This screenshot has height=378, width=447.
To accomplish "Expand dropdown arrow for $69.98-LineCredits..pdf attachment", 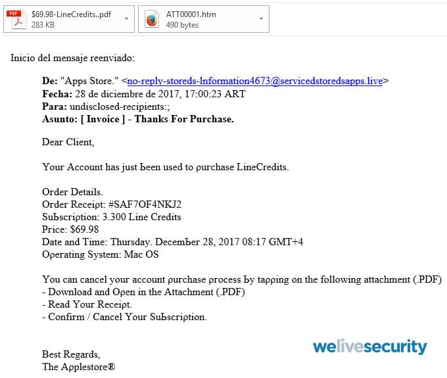I will click(126, 19).
